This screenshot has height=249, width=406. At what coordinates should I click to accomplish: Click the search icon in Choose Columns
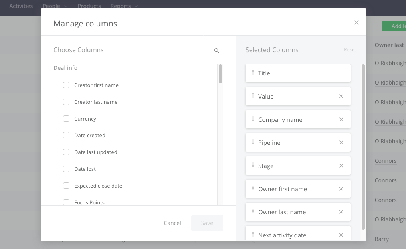[217, 51]
